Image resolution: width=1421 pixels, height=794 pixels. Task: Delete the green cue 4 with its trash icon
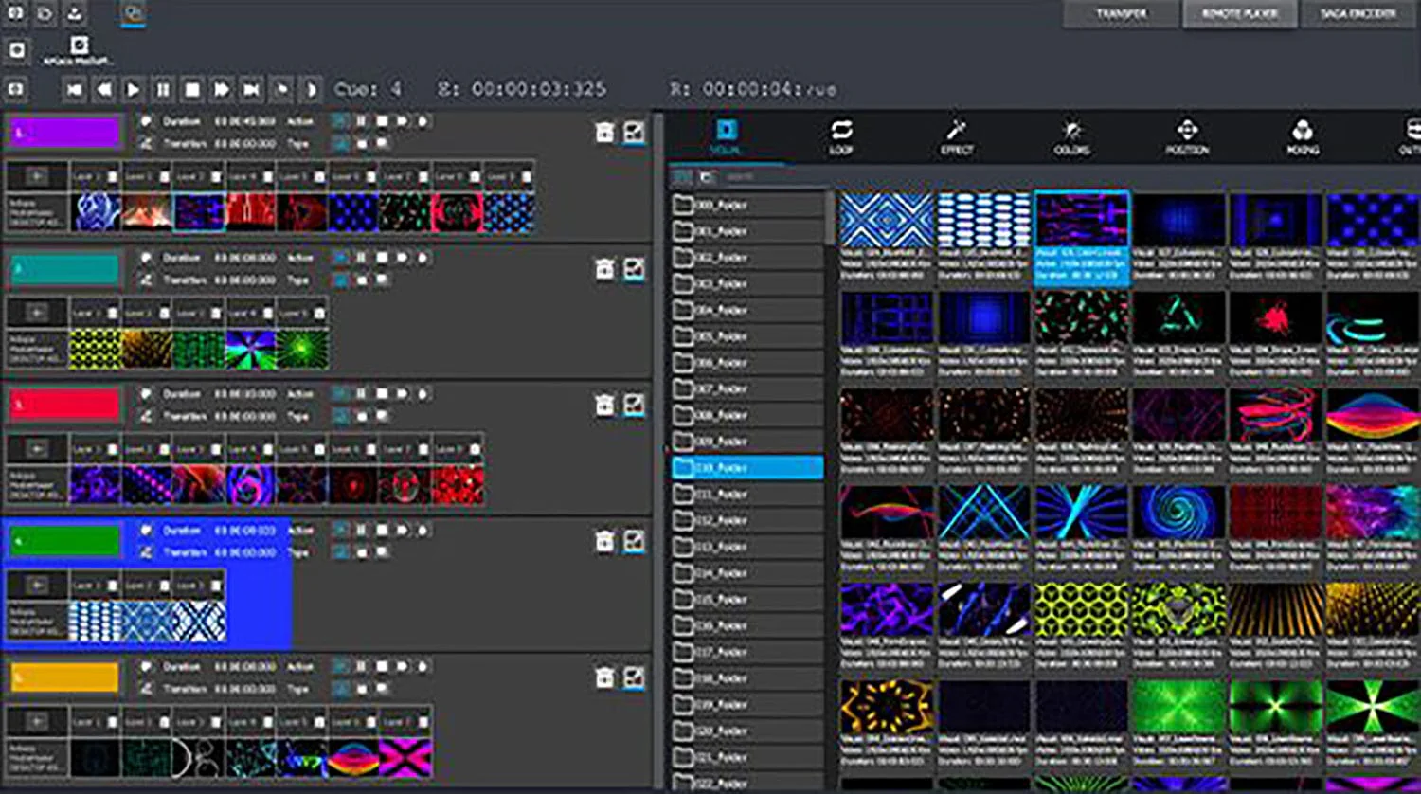point(604,541)
